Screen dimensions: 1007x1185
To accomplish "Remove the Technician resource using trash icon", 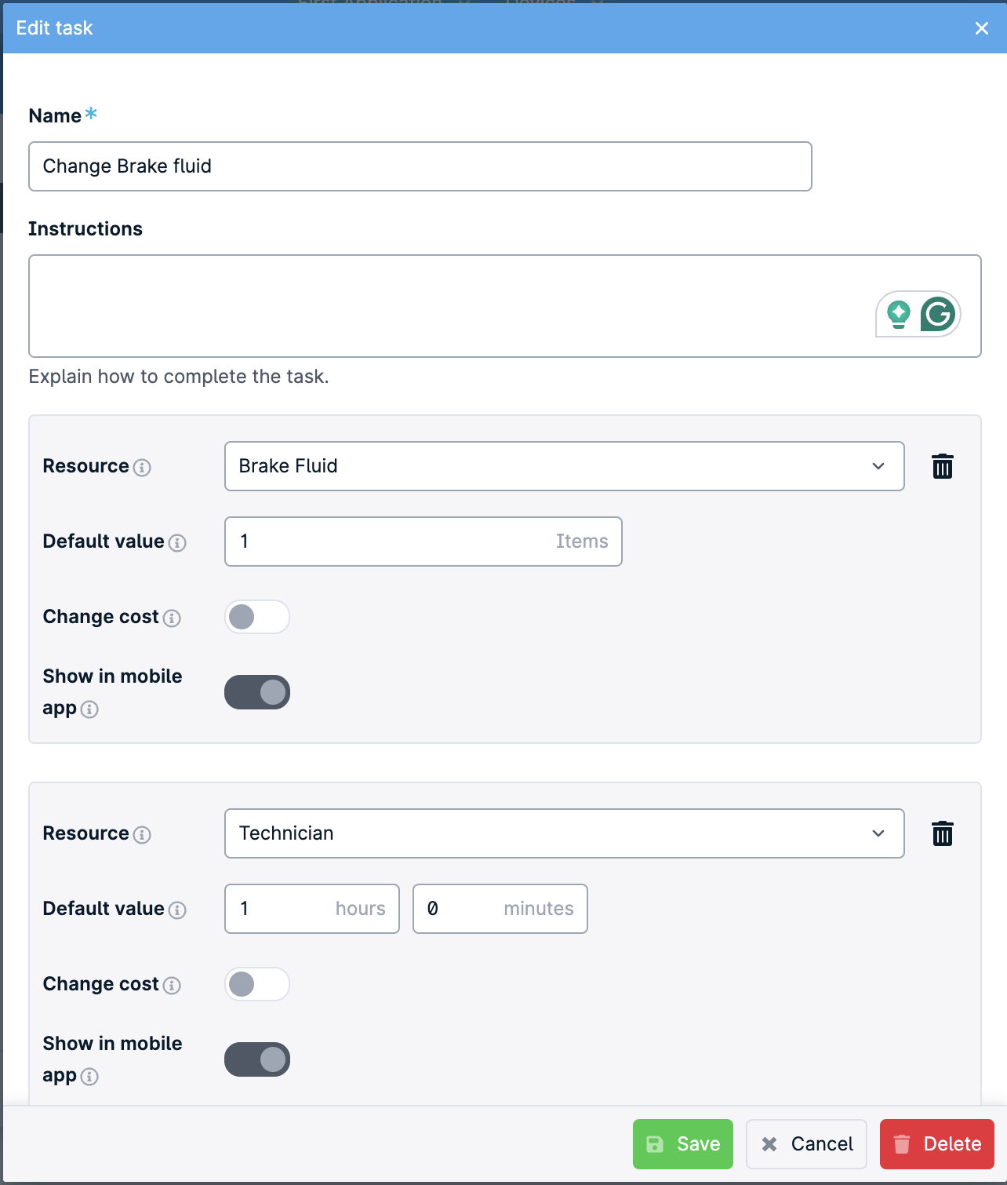I will click(x=942, y=833).
